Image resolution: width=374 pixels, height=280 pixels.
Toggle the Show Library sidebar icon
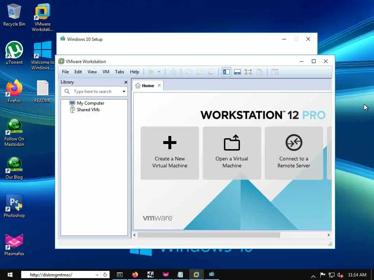point(226,72)
